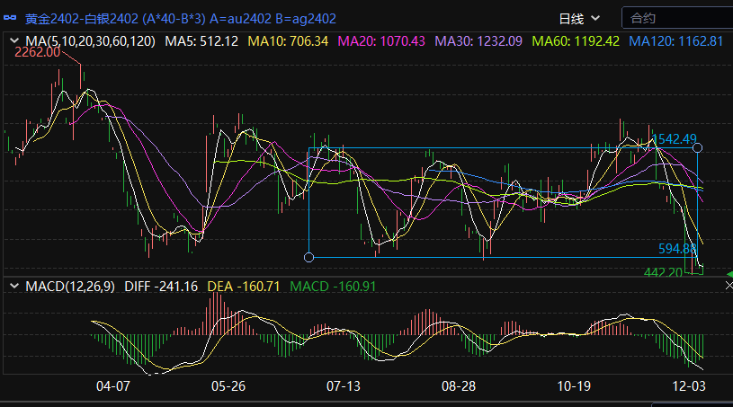Image resolution: width=733 pixels, height=407 pixels.
Task: Select the green MA60 legend entry
Action: (577, 41)
